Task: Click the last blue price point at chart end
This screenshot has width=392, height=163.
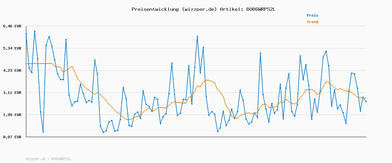Action: pyautogui.click(x=366, y=102)
